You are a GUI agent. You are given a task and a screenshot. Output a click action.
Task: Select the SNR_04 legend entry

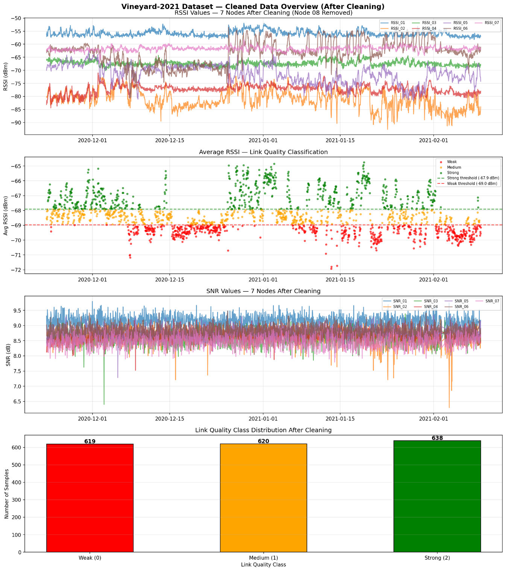[x=425, y=306]
